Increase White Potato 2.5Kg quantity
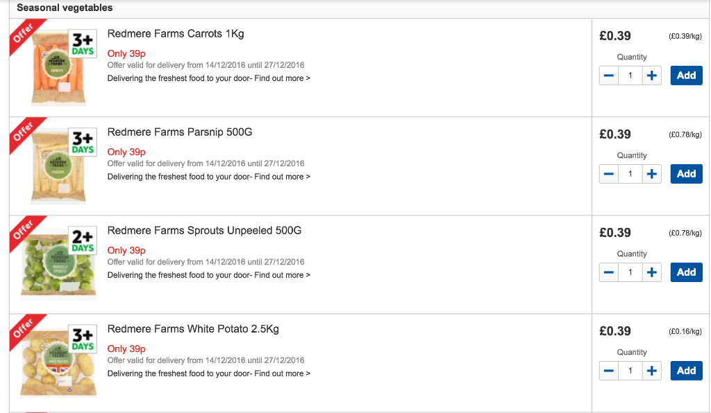711x413 pixels. (x=651, y=371)
